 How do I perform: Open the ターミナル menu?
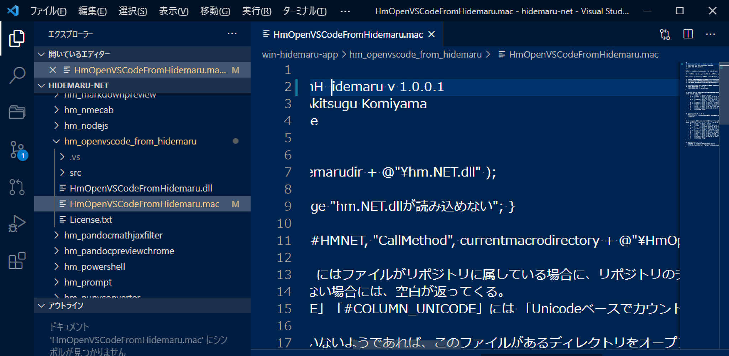(304, 11)
